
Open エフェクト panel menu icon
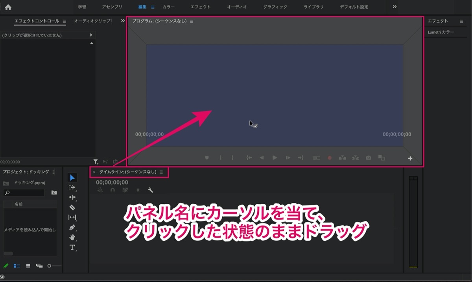[x=462, y=21]
